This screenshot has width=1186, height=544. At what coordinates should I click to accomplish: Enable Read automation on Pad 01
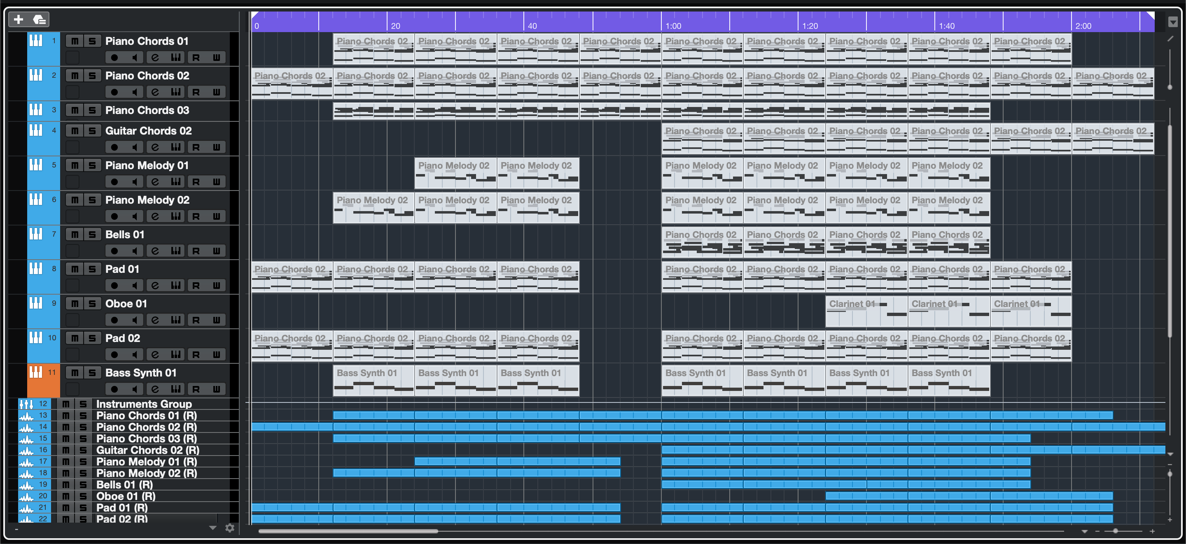coord(196,285)
